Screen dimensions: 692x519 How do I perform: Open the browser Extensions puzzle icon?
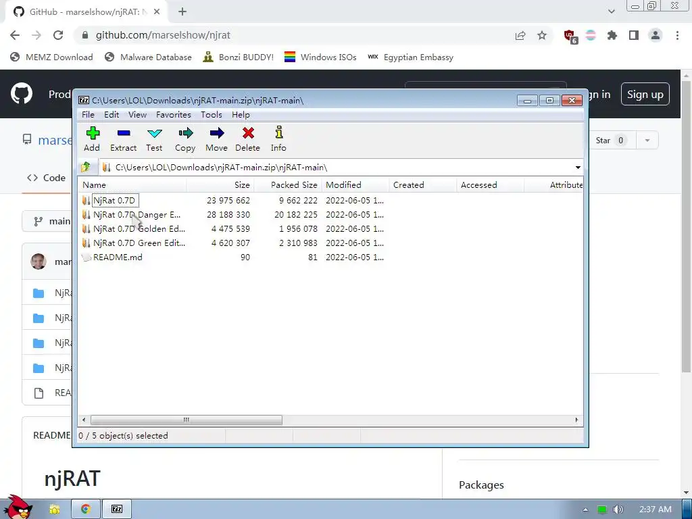(x=612, y=35)
